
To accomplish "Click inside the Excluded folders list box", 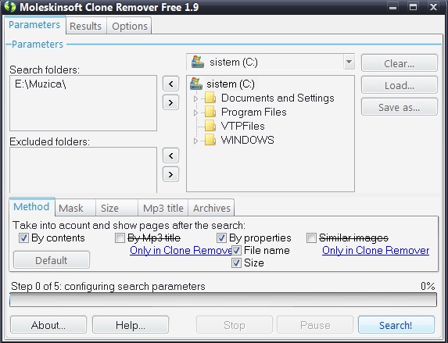I will point(83,170).
